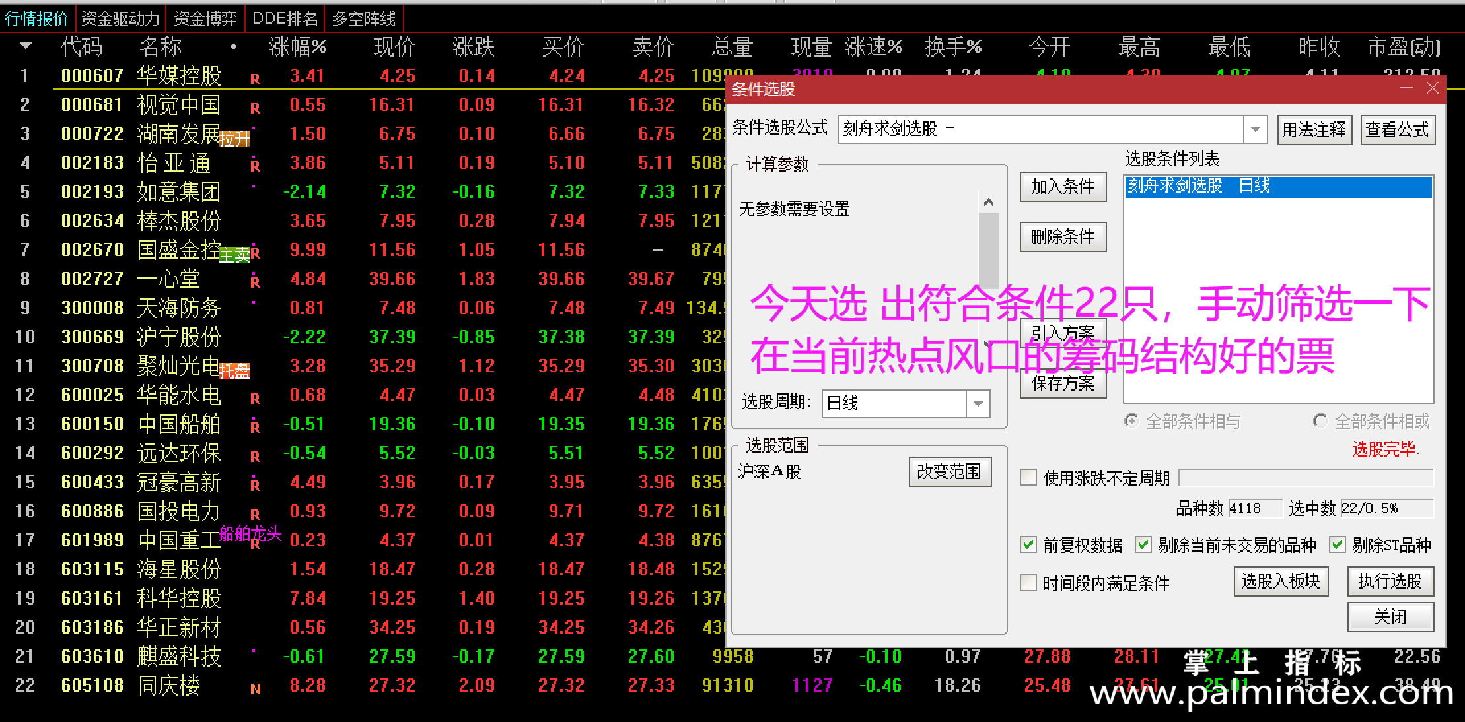
Task: Click the 保存方案 button
Action: (1063, 383)
